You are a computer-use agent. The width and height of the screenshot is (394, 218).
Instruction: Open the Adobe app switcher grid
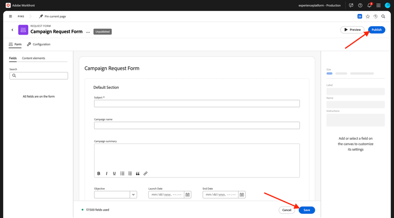(x=378, y=5)
